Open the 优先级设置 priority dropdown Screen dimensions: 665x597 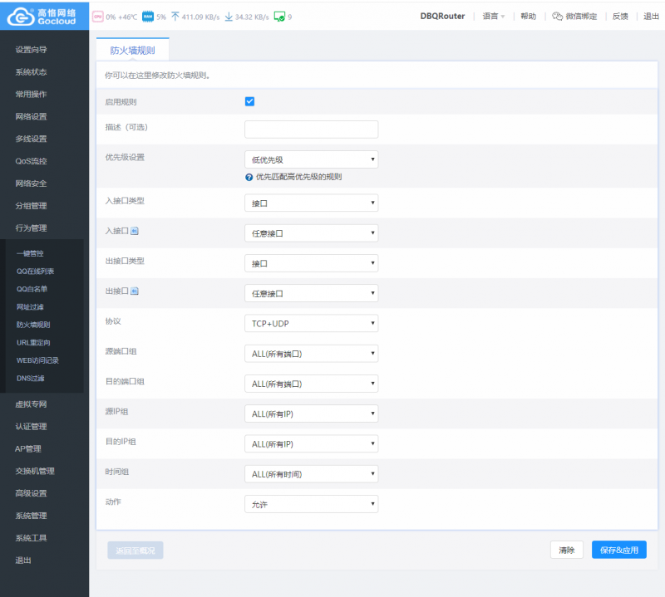click(x=311, y=159)
